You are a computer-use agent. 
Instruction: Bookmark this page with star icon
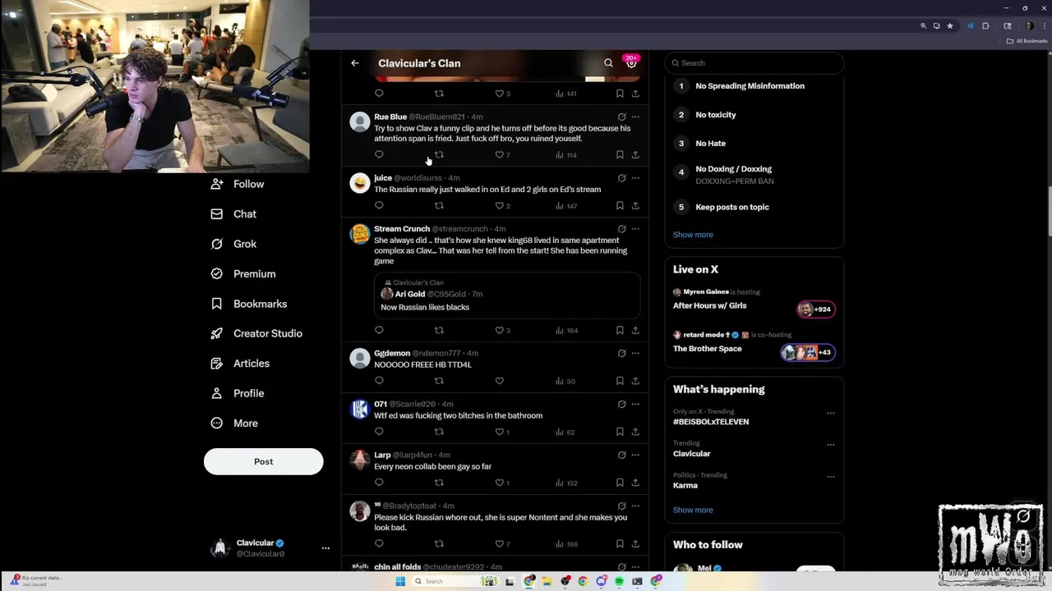(950, 26)
